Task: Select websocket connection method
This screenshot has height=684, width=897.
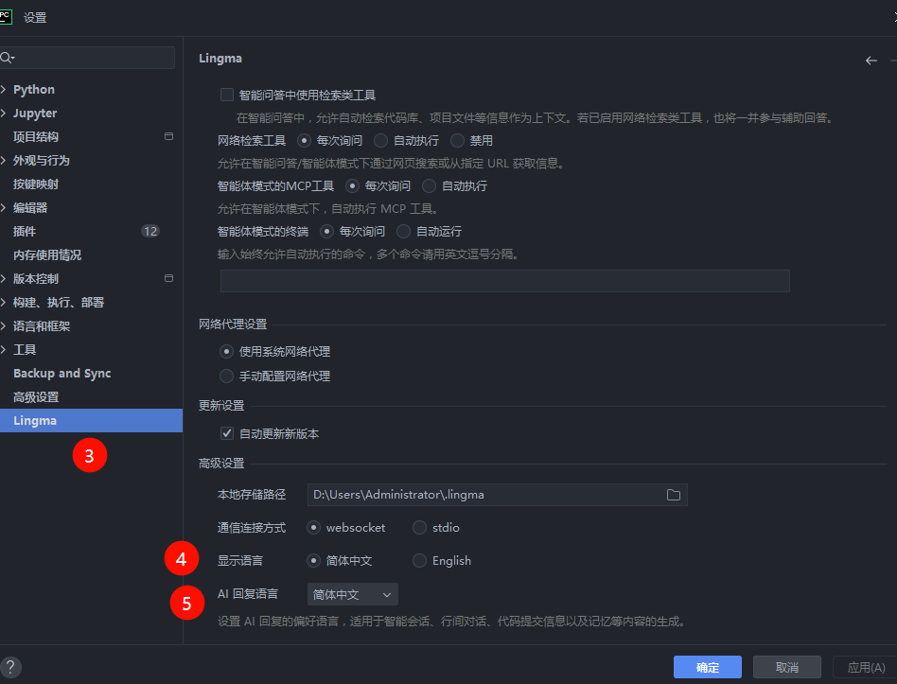Action: [313, 528]
